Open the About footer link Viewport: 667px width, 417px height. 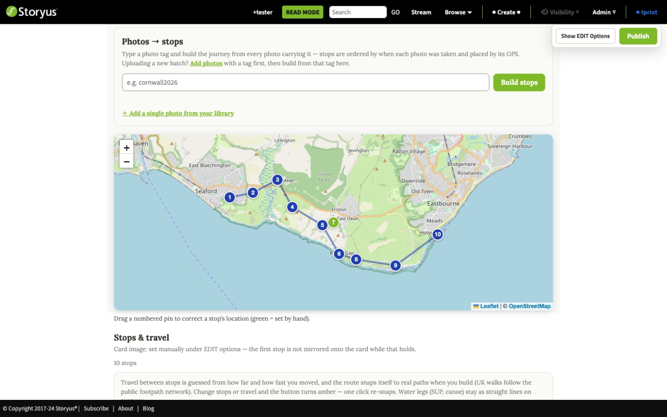click(x=126, y=408)
